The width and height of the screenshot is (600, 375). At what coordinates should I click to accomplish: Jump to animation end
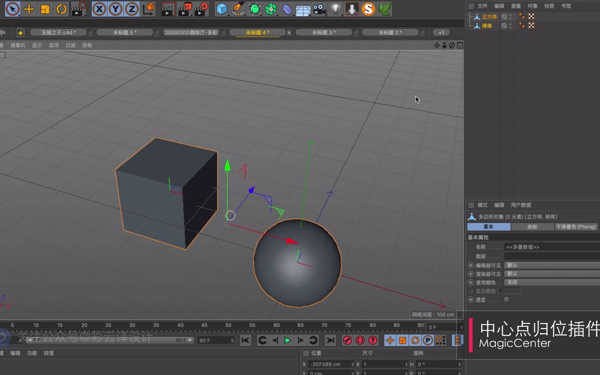click(x=330, y=341)
